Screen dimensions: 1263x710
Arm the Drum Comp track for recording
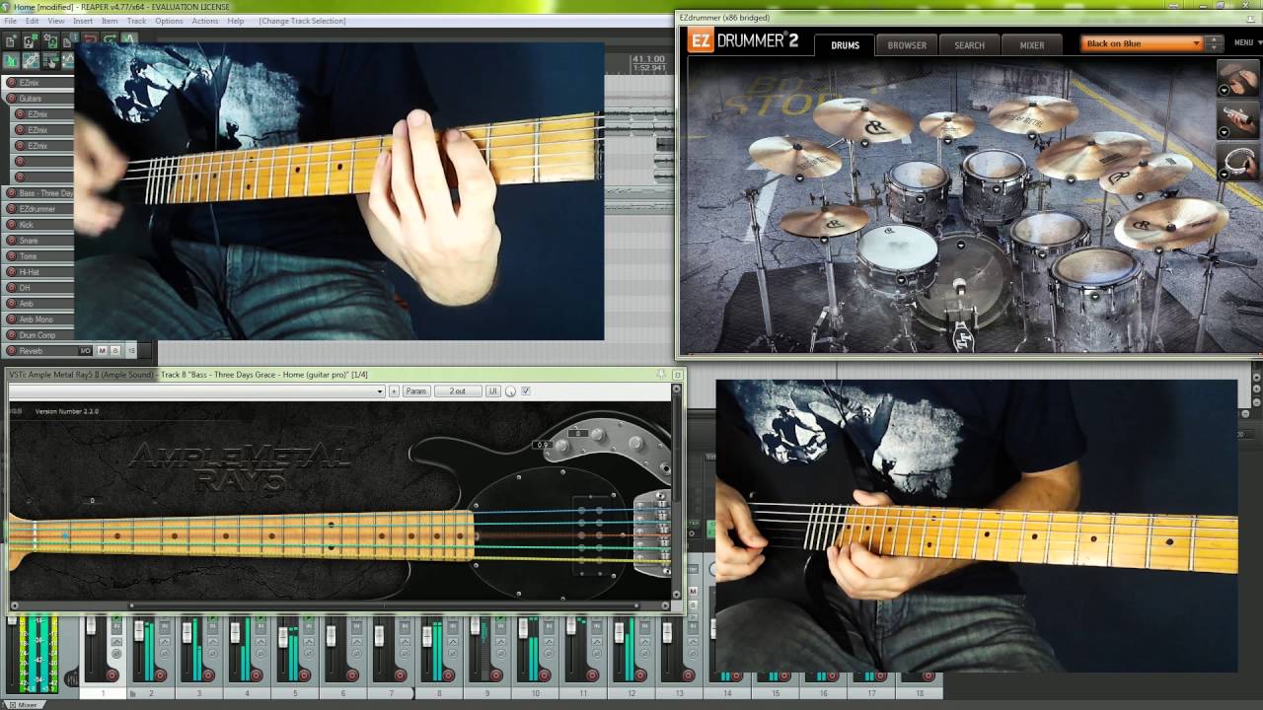tap(11, 335)
